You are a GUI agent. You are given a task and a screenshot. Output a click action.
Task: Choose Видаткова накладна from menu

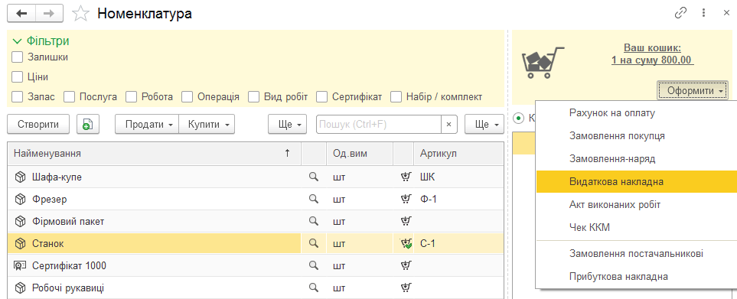coord(637,182)
